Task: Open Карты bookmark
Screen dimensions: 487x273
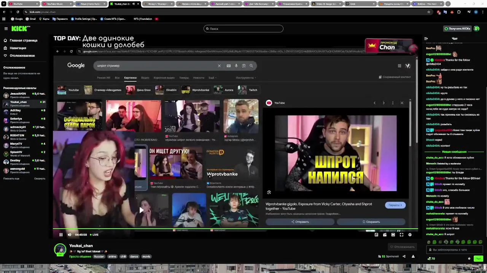Action: tap(44, 19)
